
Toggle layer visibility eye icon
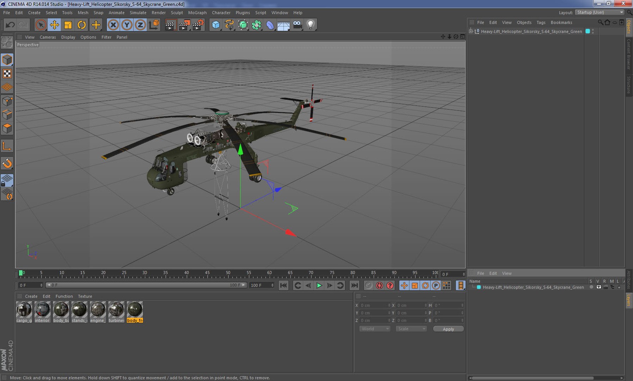[598, 287]
